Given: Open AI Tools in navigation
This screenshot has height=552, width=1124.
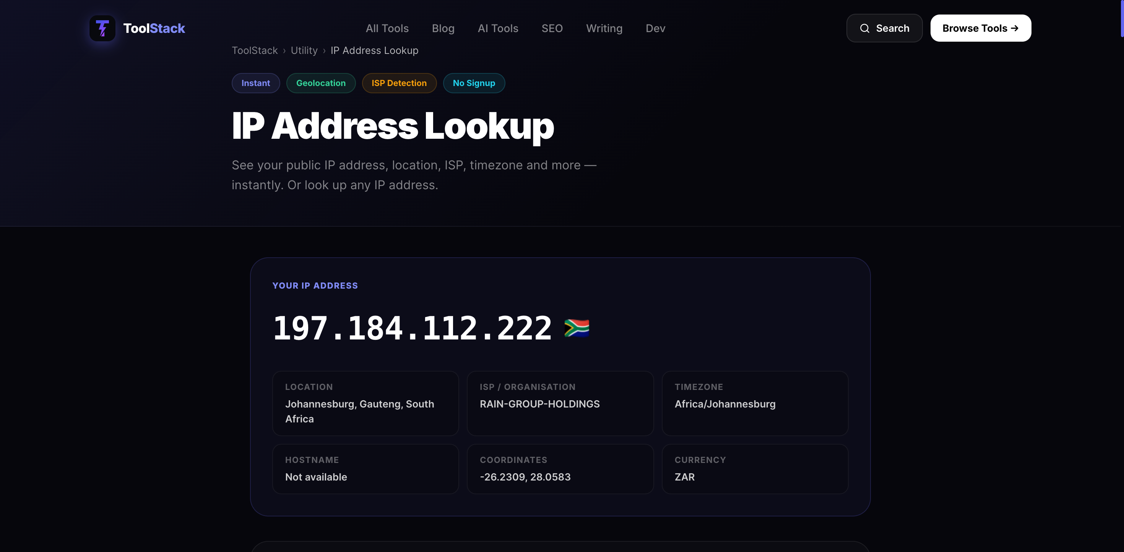Looking at the screenshot, I should (x=498, y=28).
